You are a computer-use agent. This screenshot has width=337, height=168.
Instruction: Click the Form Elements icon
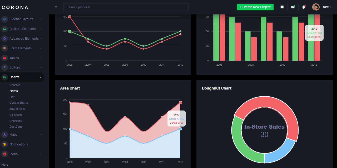pyautogui.click(x=4, y=48)
